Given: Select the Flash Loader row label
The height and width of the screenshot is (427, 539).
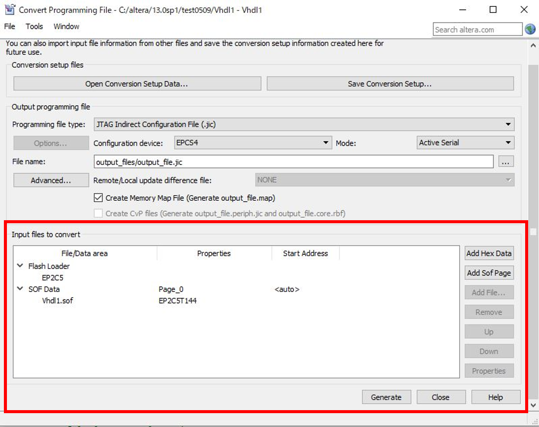Looking at the screenshot, I should (49, 266).
